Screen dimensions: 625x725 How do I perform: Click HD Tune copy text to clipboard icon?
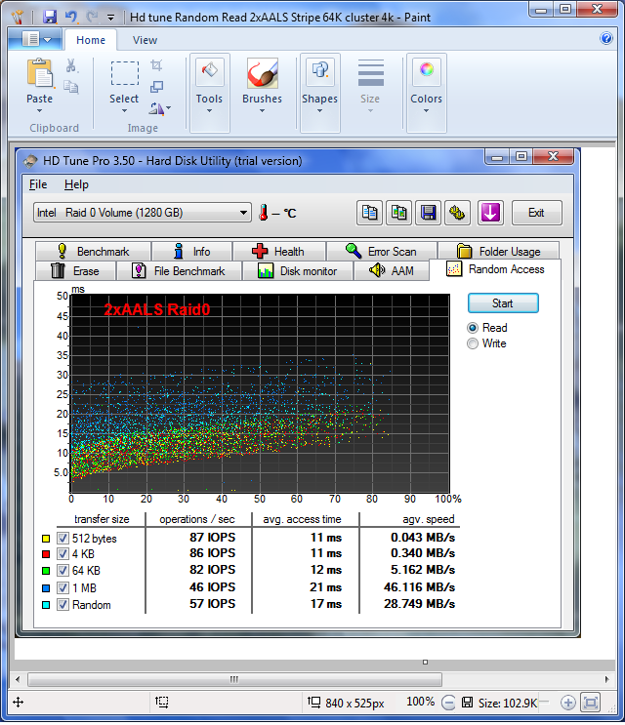(x=369, y=213)
